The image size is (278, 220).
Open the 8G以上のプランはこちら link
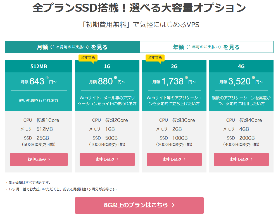[x=139, y=205]
